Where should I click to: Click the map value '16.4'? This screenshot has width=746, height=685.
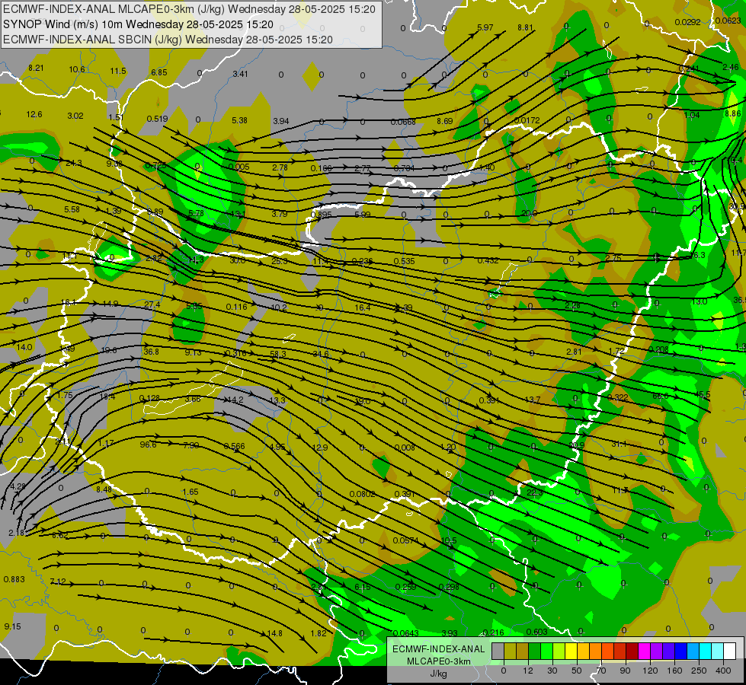tap(363, 307)
